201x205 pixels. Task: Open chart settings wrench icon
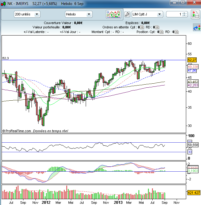point(127,14)
